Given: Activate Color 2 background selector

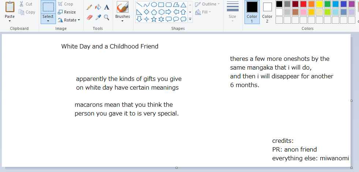Looking at the screenshot, I should click(x=267, y=12).
